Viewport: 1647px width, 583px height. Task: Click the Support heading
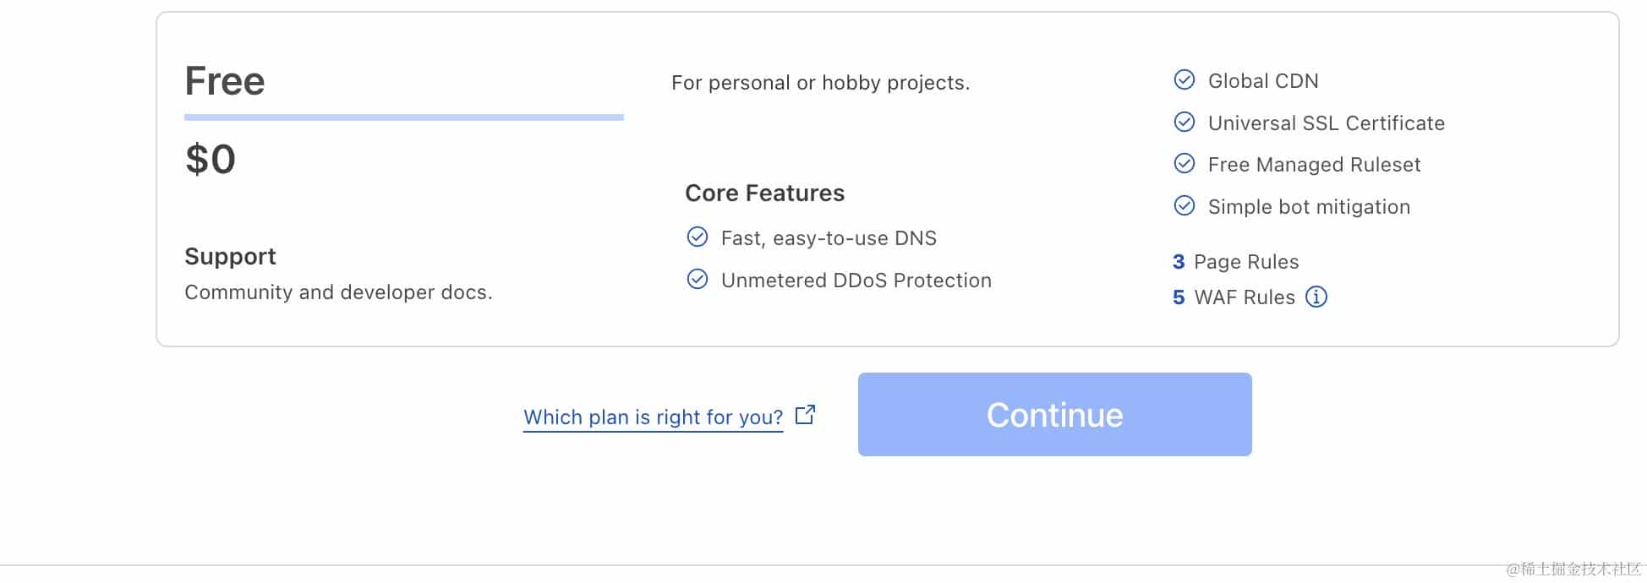(x=230, y=257)
